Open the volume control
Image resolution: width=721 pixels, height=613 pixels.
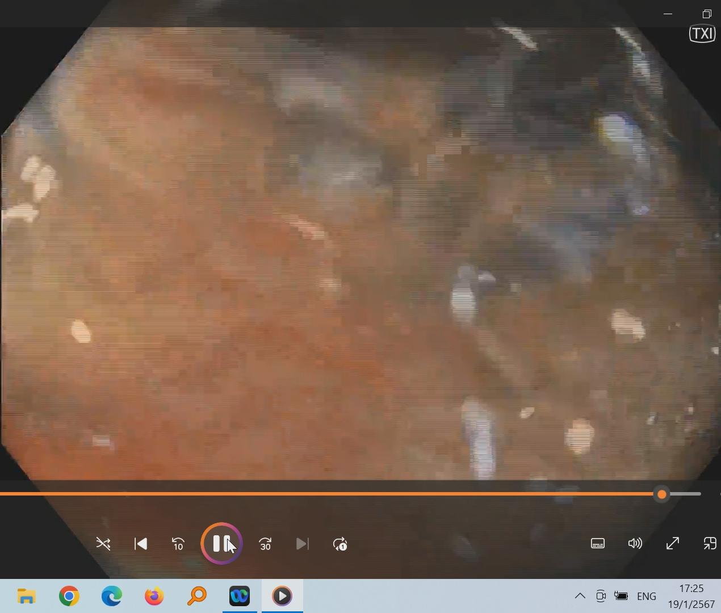point(635,544)
